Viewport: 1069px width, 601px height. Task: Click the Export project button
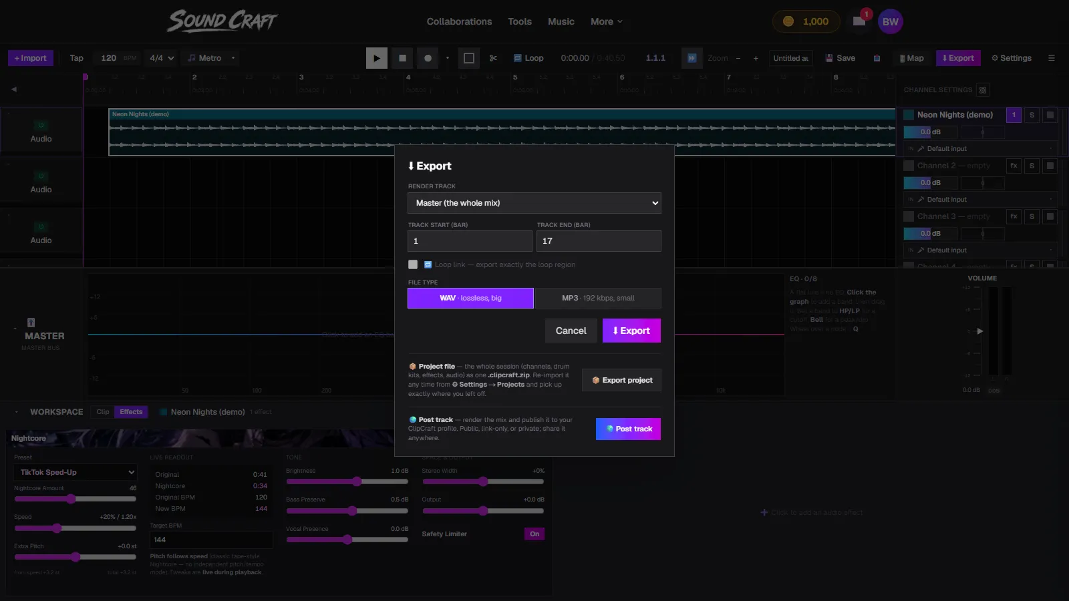621,380
